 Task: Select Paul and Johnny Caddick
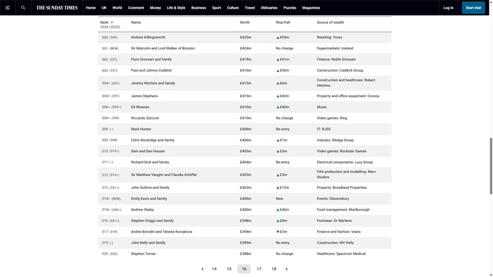[151, 70]
